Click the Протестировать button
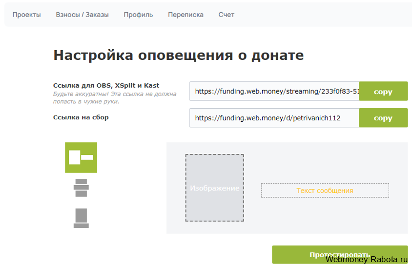The height and width of the screenshot is (268, 412). [x=340, y=255]
